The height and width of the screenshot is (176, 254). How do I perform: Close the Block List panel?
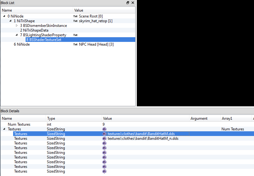(133, 3)
